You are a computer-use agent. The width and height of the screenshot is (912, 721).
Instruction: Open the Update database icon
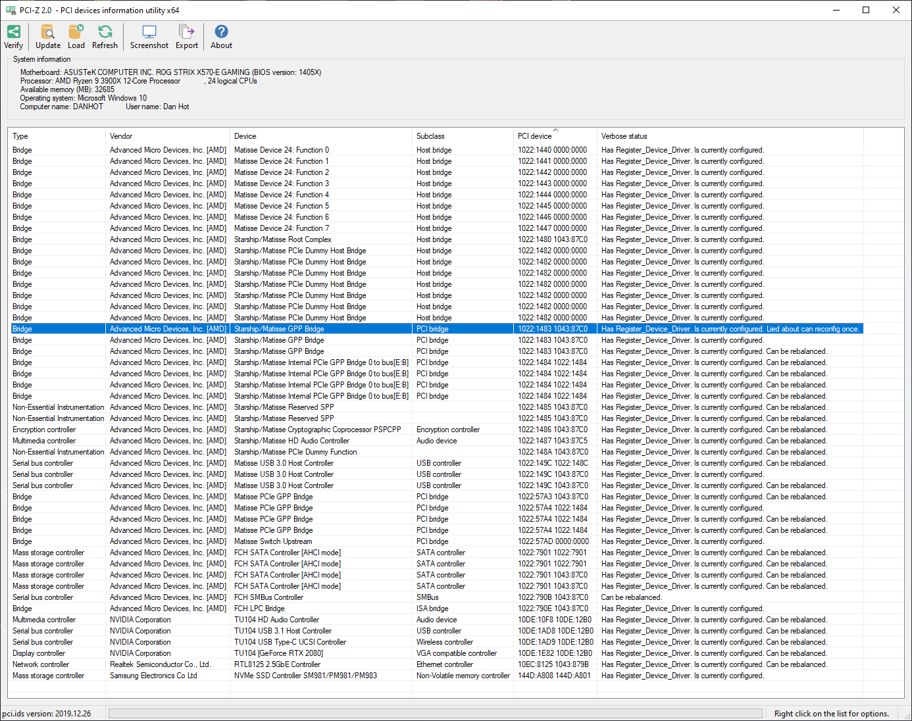pyautogui.click(x=48, y=37)
